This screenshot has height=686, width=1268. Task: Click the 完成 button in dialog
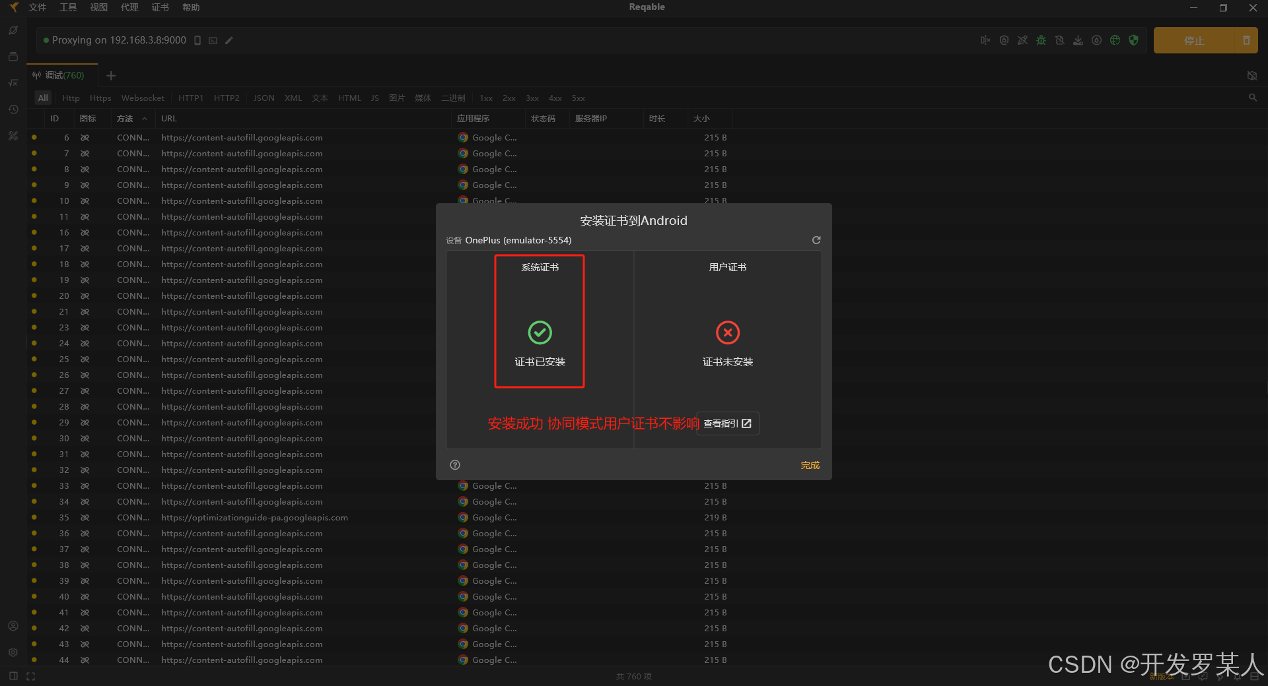click(810, 465)
